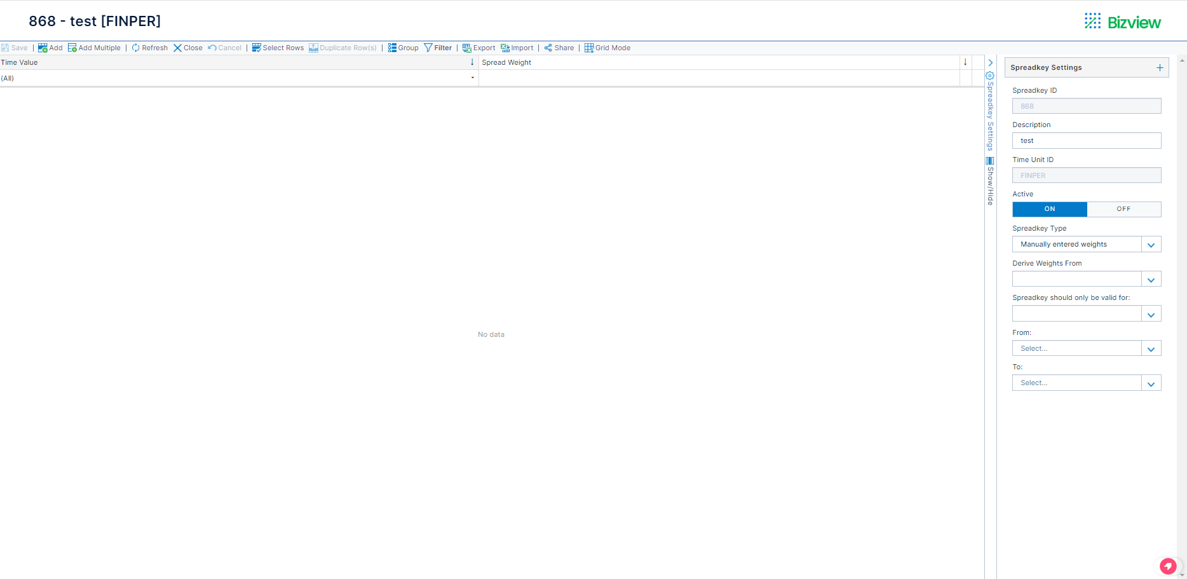The height and width of the screenshot is (579, 1187).
Task: Click Select Rows in the toolbar
Action: click(278, 48)
